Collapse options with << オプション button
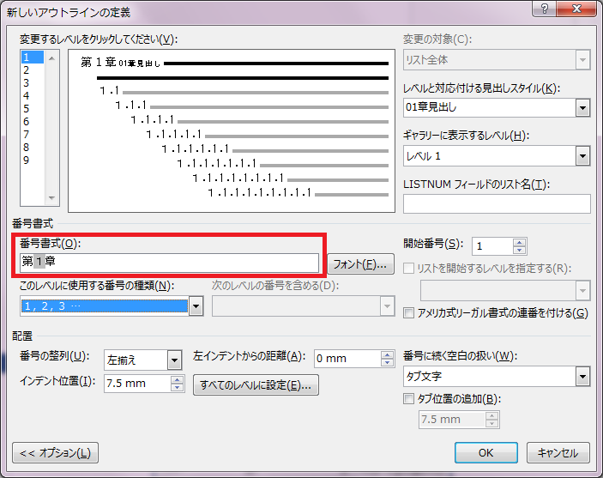The image size is (603, 478). click(56, 453)
